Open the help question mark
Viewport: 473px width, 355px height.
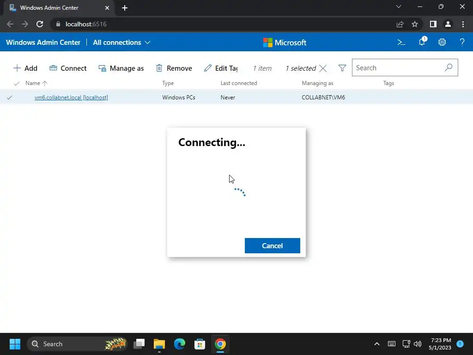point(462,42)
